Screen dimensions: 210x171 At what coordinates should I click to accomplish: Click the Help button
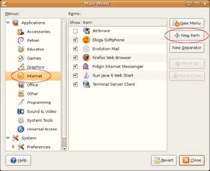click(x=18, y=160)
